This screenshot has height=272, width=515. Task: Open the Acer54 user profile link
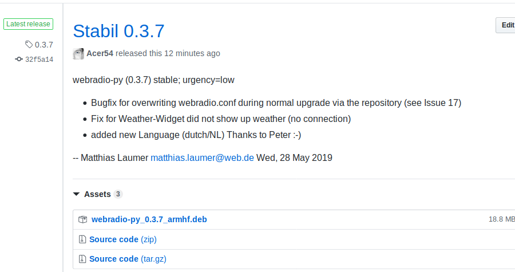(x=100, y=53)
